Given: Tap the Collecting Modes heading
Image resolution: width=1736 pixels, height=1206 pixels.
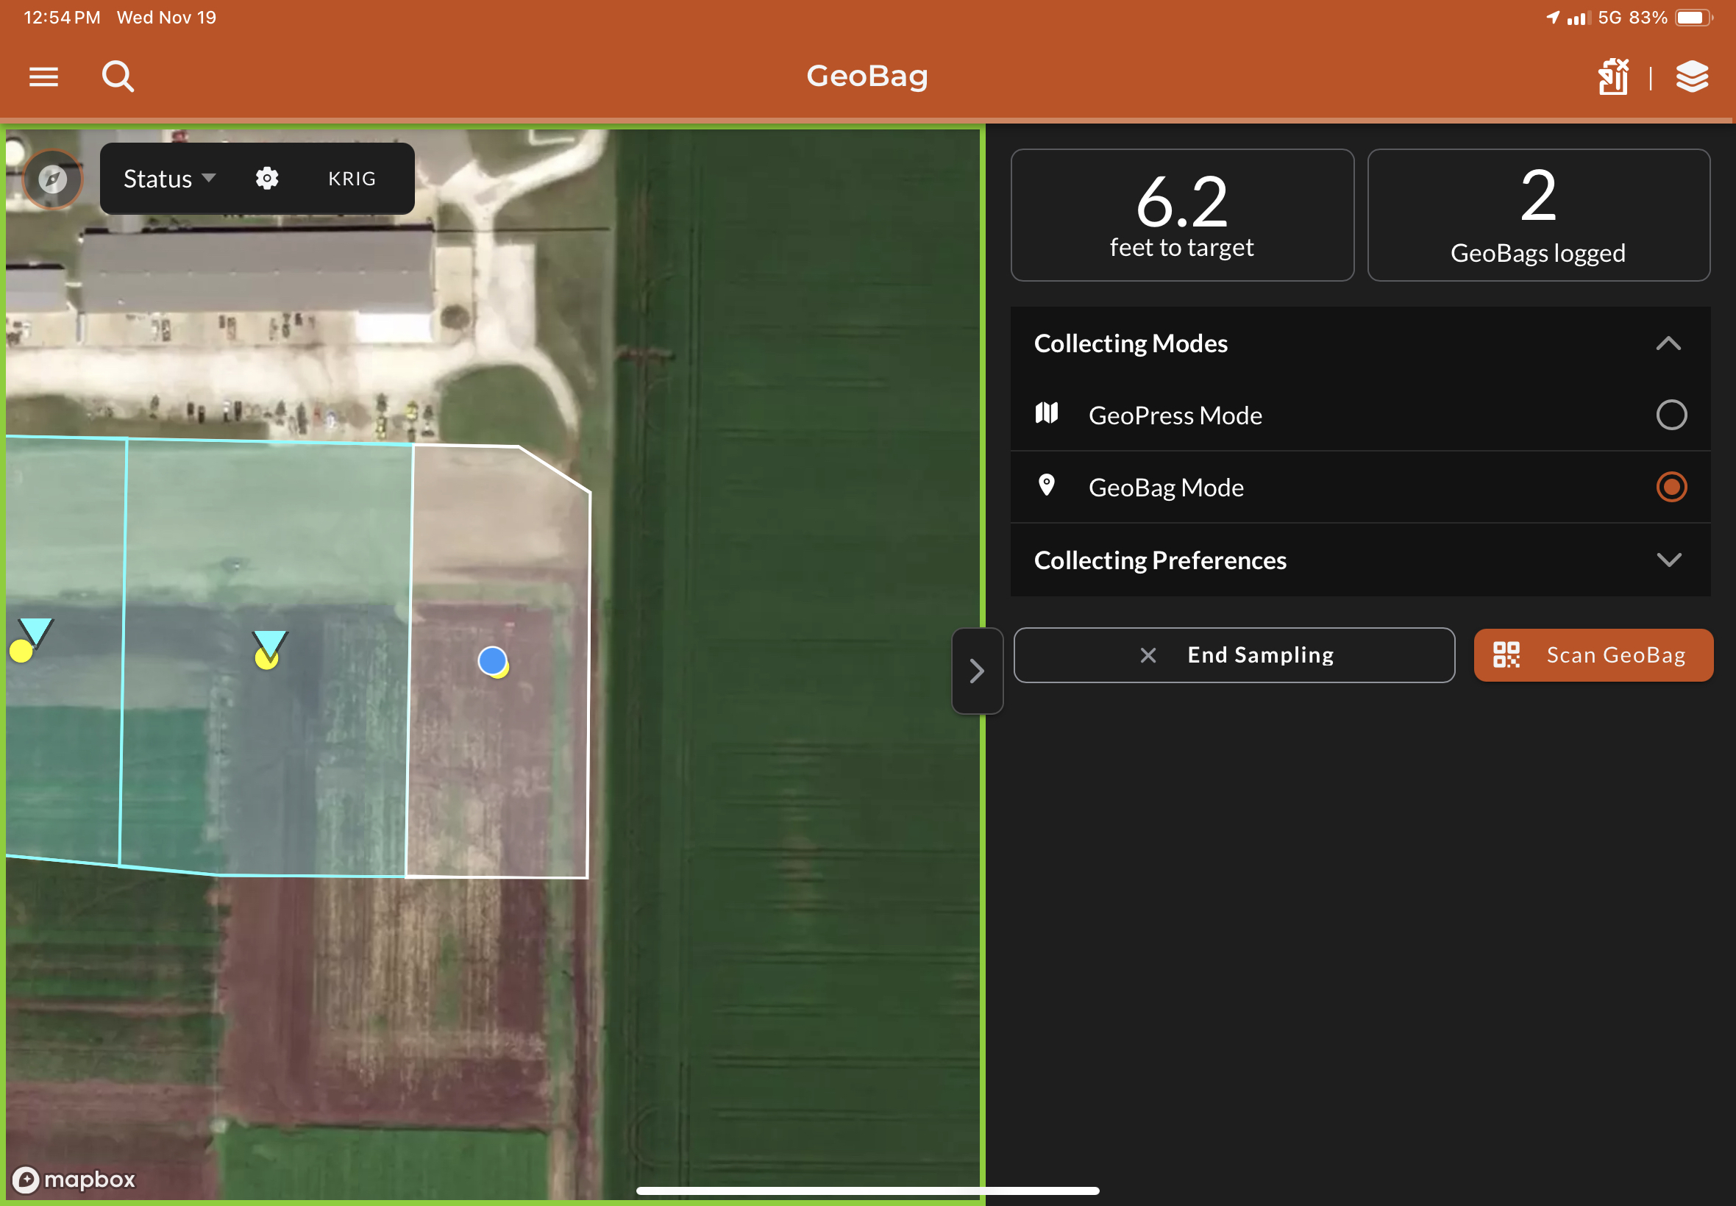Looking at the screenshot, I should 1131,343.
